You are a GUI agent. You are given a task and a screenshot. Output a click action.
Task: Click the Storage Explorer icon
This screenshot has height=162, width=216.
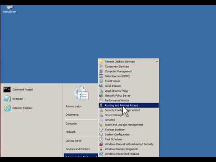tap(101, 130)
